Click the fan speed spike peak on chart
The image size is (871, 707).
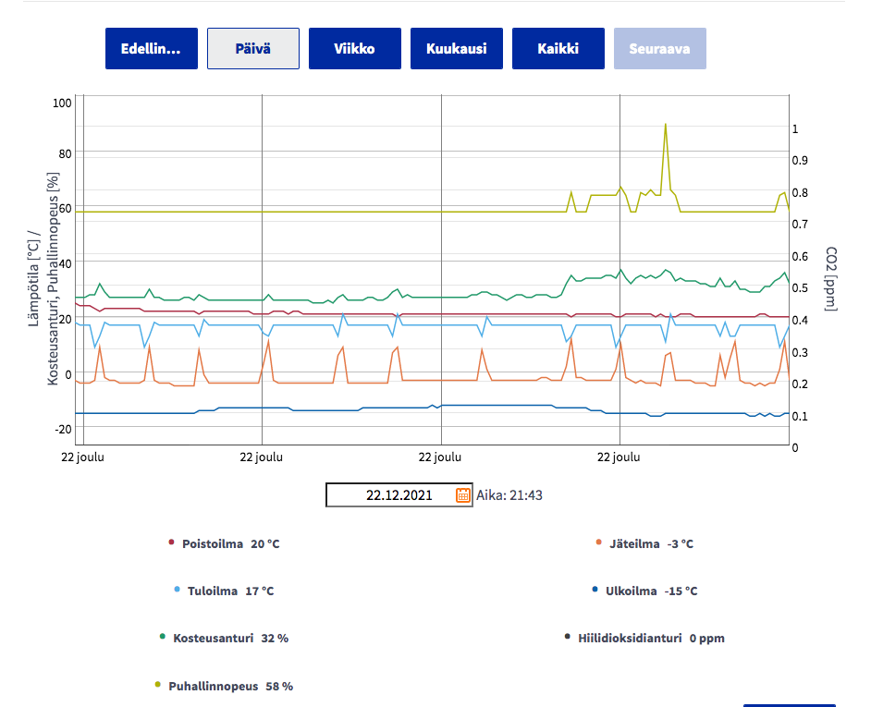666,125
